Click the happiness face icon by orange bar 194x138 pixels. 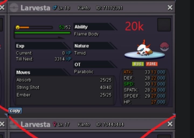[18, 27]
